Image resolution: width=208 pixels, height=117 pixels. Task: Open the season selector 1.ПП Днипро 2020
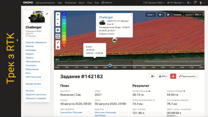coord(154,3)
